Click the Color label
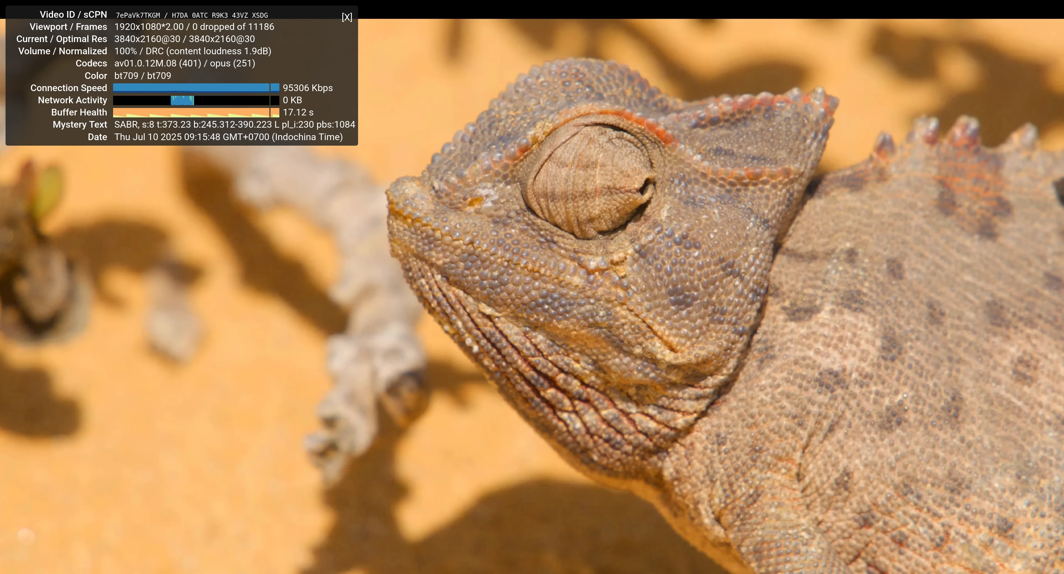 pyautogui.click(x=96, y=76)
